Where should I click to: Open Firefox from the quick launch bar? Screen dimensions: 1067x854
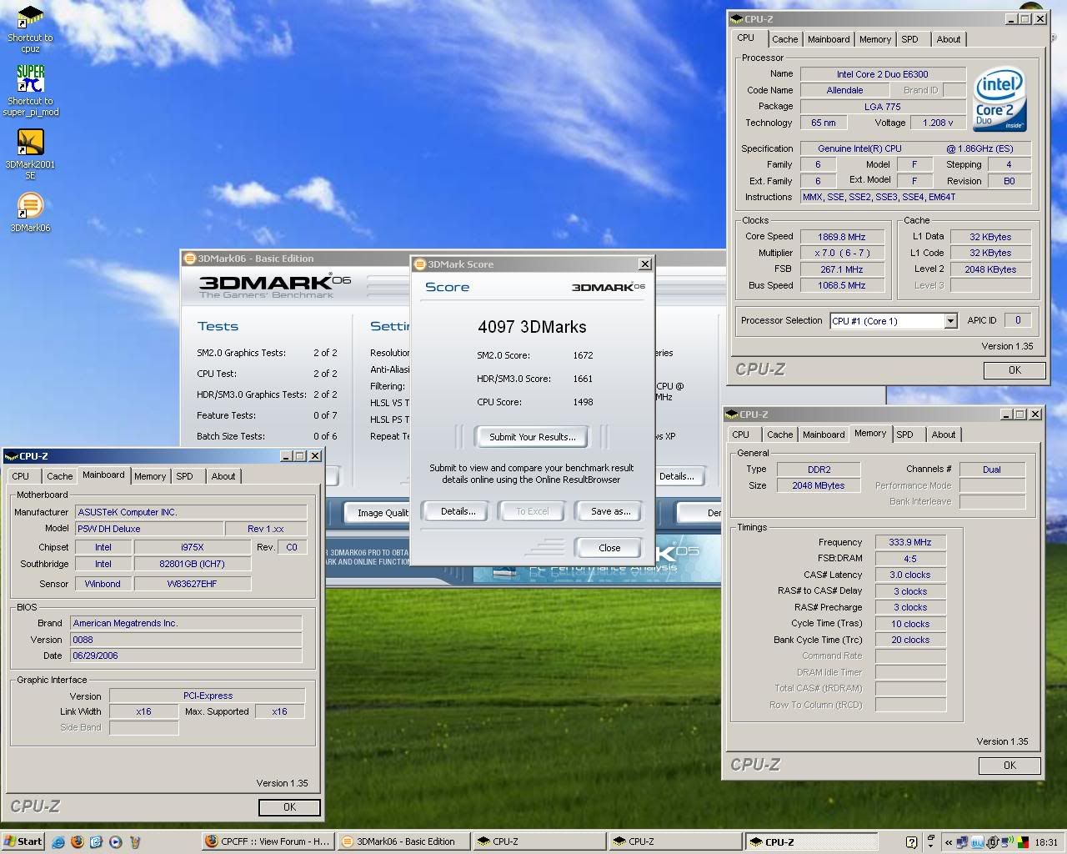point(78,841)
